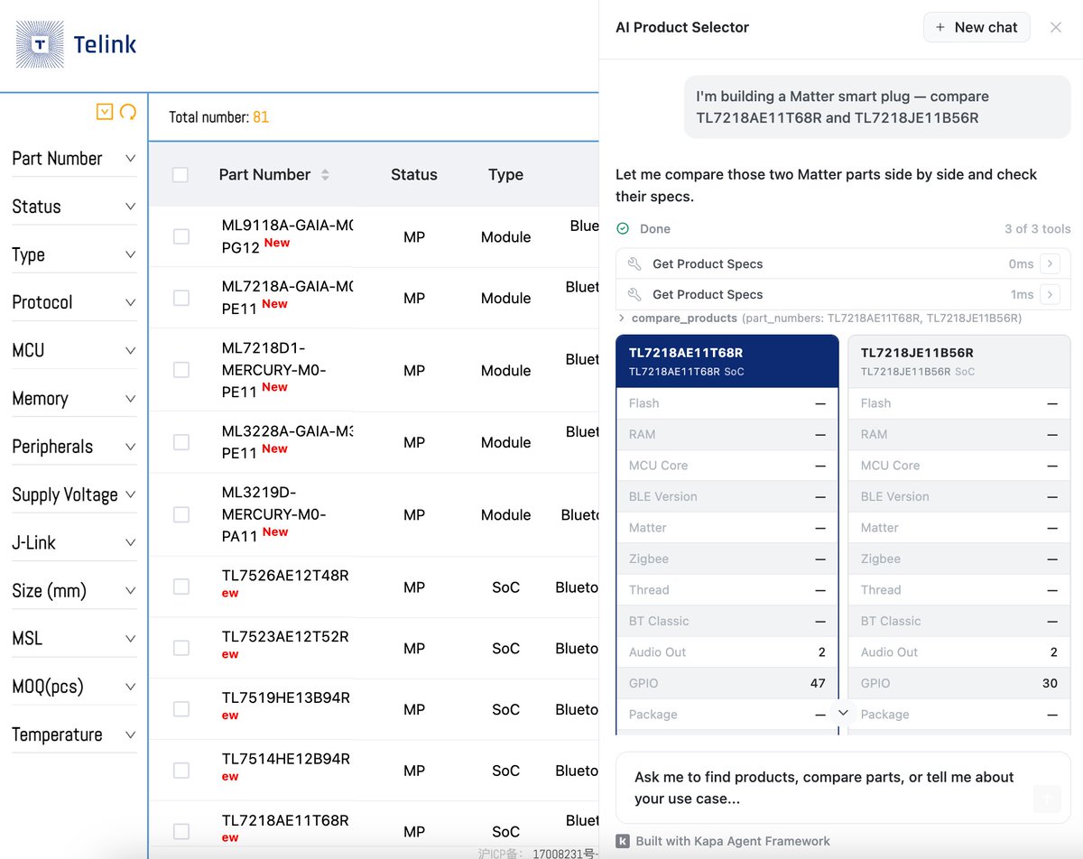
Task: Check the TL7519HE13B94R row checkbox
Action: pyautogui.click(x=181, y=709)
